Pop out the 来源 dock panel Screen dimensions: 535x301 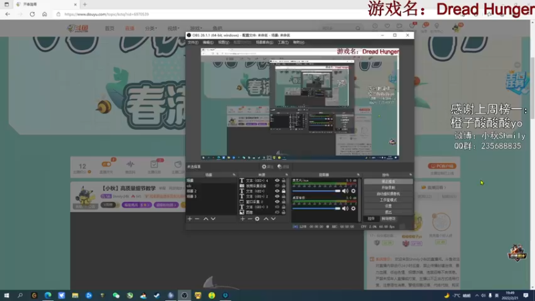tap(286, 175)
